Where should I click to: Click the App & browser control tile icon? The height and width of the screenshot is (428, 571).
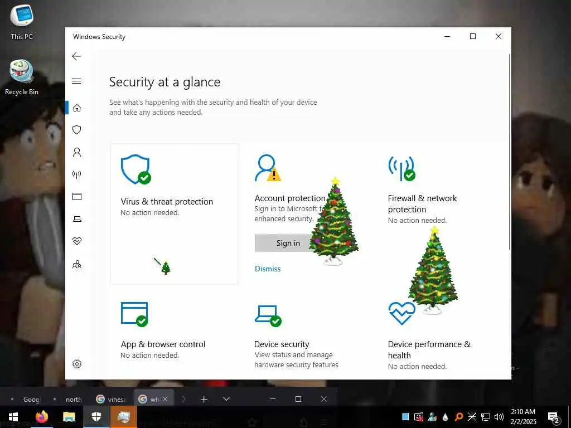(x=134, y=314)
